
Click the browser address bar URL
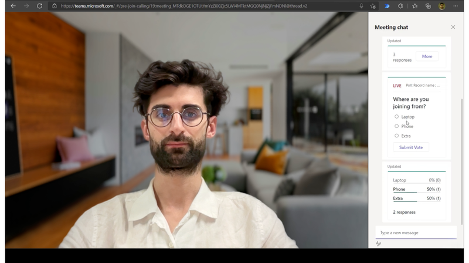183,6
